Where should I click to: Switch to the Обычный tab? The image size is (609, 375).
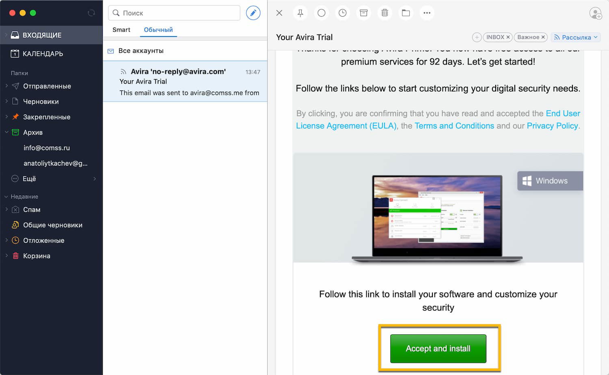pyautogui.click(x=158, y=30)
